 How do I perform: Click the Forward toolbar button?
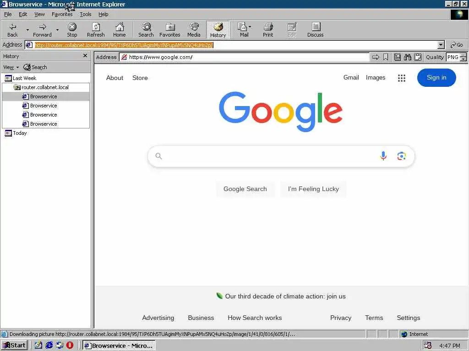click(x=42, y=30)
